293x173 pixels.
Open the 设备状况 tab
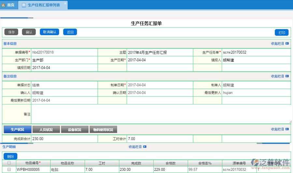point(75,129)
